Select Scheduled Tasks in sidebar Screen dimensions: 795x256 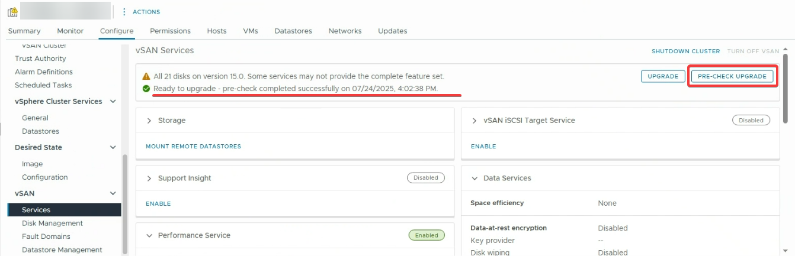(x=43, y=85)
